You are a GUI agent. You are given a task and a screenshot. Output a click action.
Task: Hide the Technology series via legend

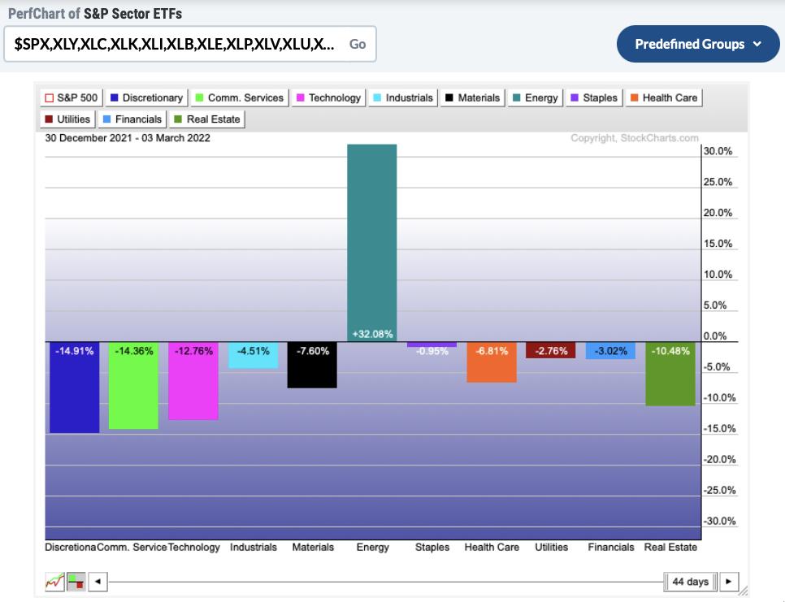pos(327,97)
